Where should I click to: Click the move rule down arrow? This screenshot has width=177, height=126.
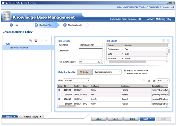[x=46, y=40]
